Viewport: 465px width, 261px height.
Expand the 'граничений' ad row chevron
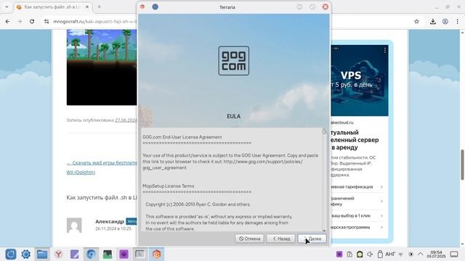coord(381,202)
